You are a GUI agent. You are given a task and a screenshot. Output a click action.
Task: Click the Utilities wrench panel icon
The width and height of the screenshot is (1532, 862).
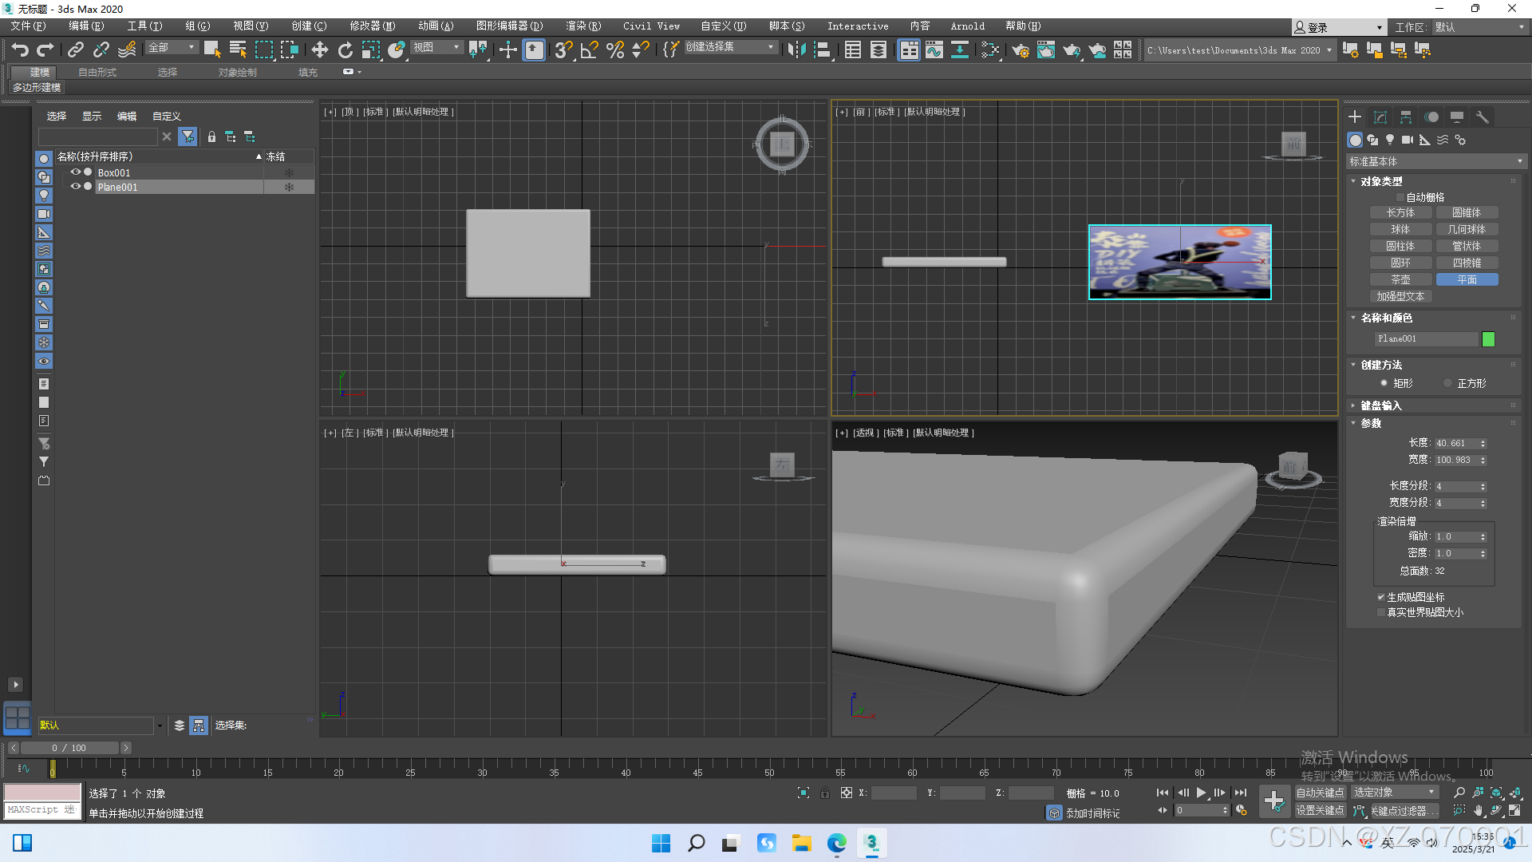pyautogui.click(x=1482, y=117)
